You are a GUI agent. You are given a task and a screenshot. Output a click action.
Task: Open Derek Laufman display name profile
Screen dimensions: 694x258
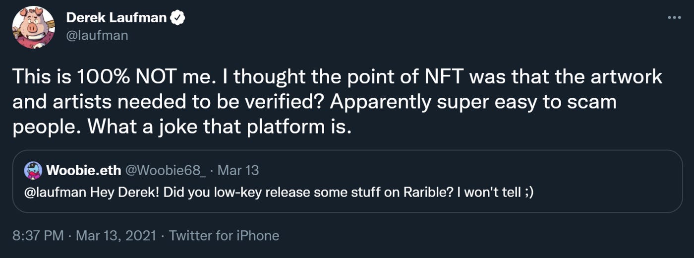click(x=117, y=19)
